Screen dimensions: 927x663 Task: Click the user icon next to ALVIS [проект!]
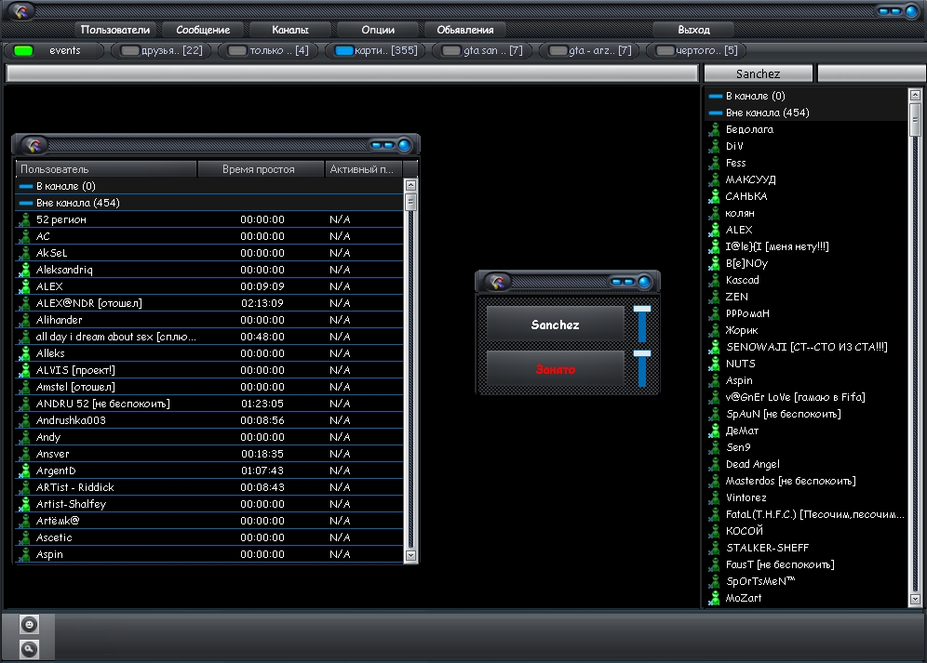click(25, 370)
